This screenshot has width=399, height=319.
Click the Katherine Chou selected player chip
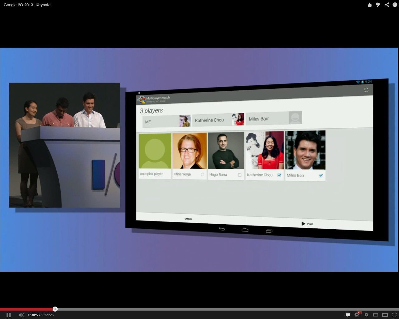coord(218,120)
